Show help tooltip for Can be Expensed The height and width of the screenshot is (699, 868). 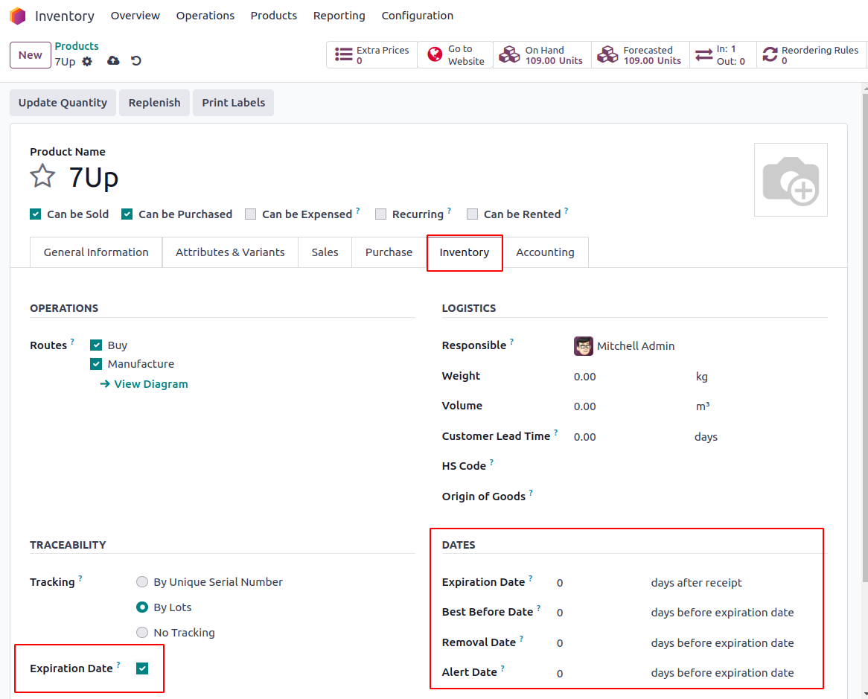pos(357,211)
